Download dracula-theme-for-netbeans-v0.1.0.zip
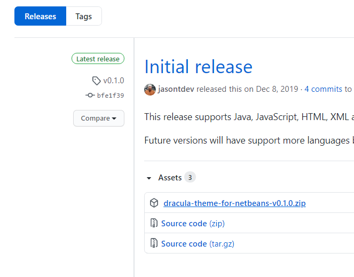This screenshot has width=354, height=277. (234, 203)
